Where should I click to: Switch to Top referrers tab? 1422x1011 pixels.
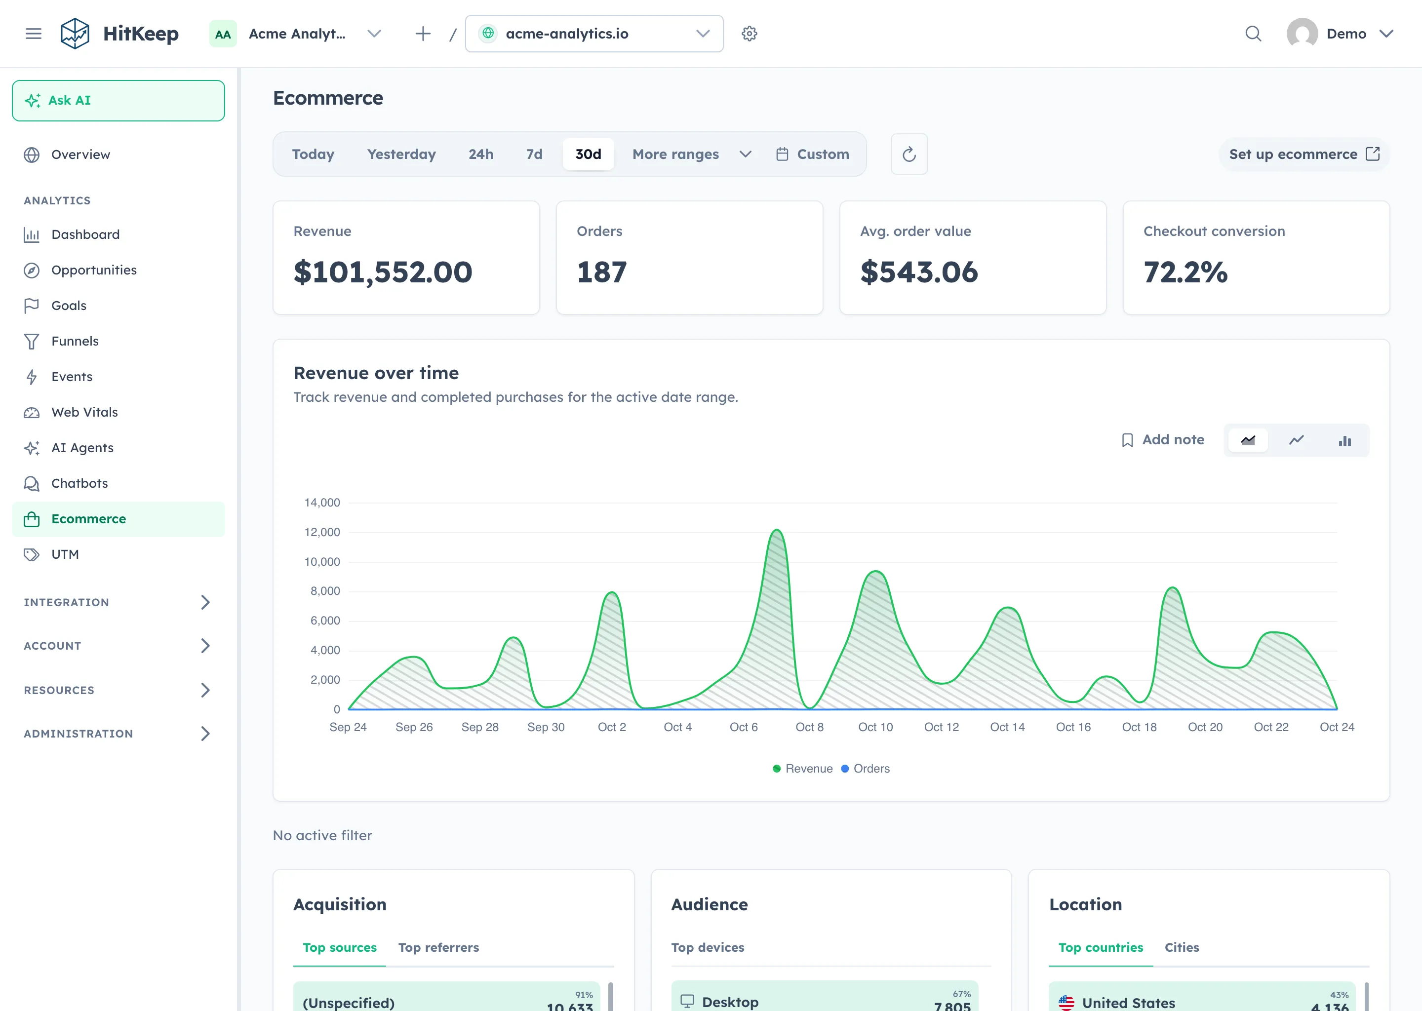[438, 947]
